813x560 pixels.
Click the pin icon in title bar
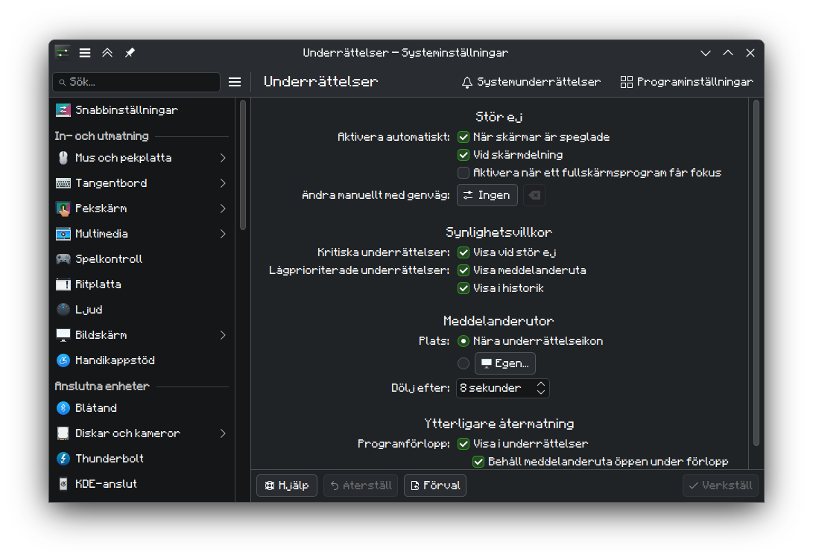[130, 53]
